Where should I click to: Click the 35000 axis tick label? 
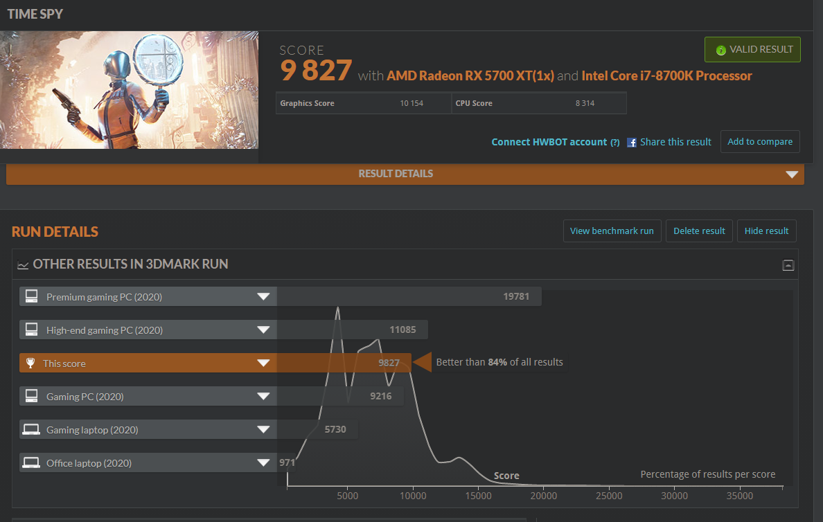click(740, 496)
